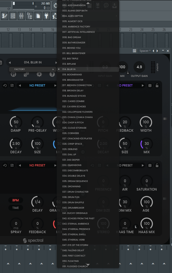Choose 042. ECHOES FROM THE PAST preset
172x273 pixels.
click(78, 218)
